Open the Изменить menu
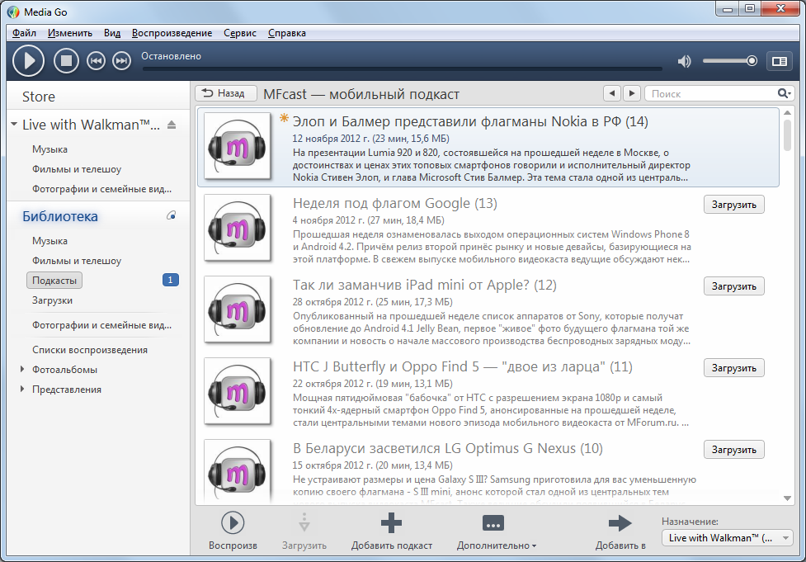 [70, 33]
